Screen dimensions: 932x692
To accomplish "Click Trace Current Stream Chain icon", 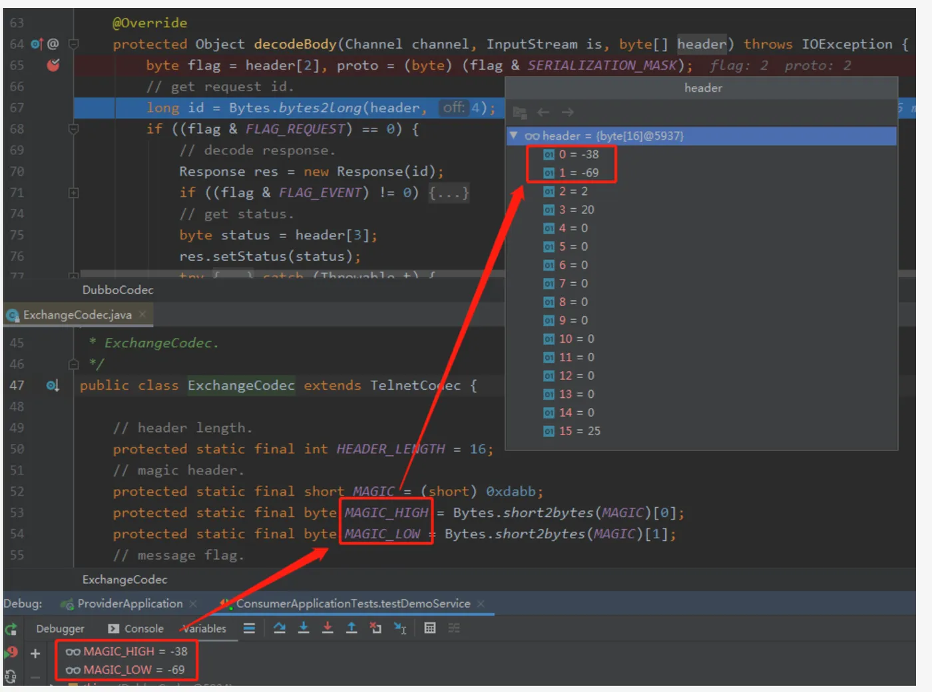I will click(454, 627).
